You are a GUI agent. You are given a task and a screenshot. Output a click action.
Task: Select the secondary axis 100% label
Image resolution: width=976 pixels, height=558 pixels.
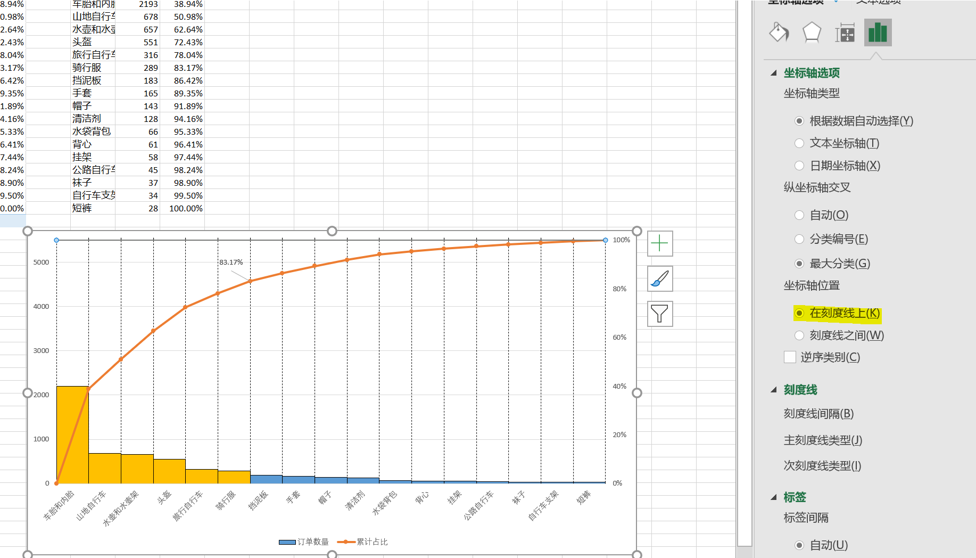click(x=621, y=240)
